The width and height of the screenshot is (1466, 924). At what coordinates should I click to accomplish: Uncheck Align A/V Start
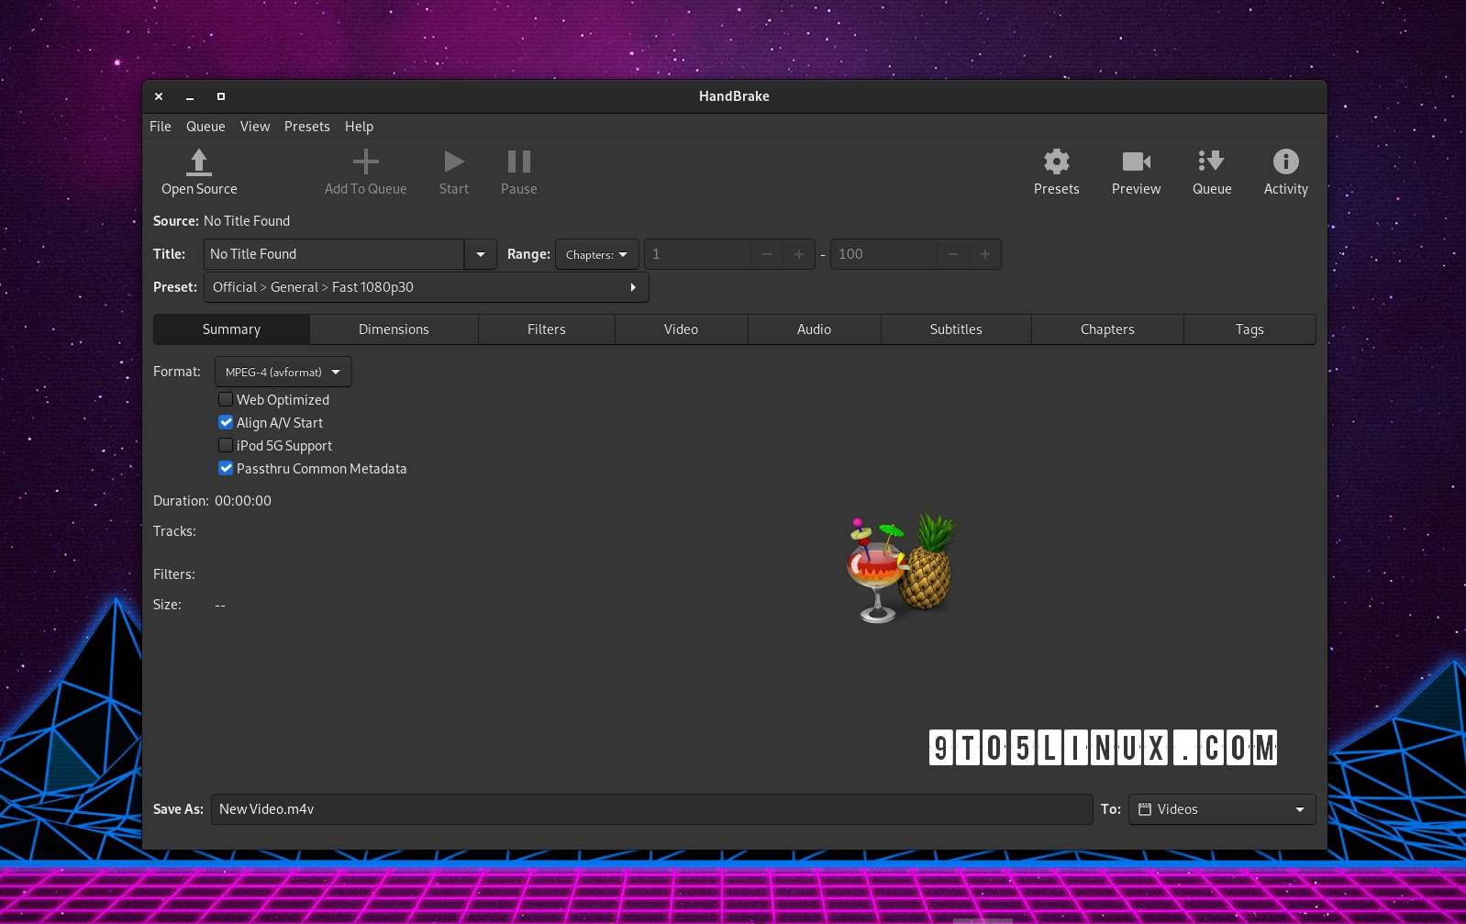coord(226,422)
